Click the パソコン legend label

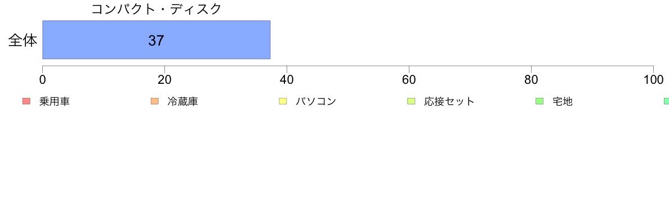316,101
